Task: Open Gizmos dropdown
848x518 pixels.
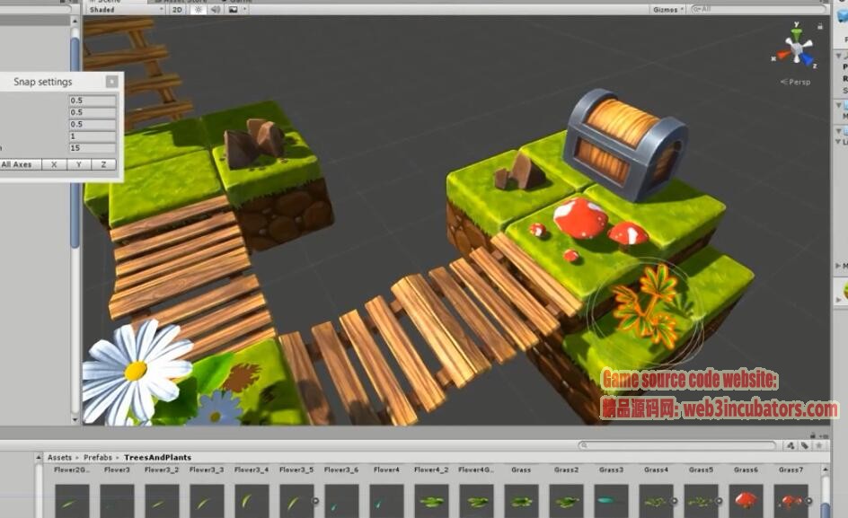Action: [668, 10]
